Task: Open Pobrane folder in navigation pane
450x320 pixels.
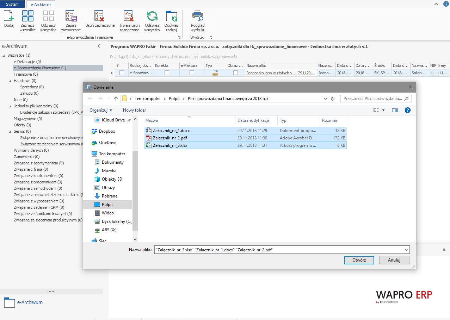Action: pyautogui.click(x=106, y=196)
